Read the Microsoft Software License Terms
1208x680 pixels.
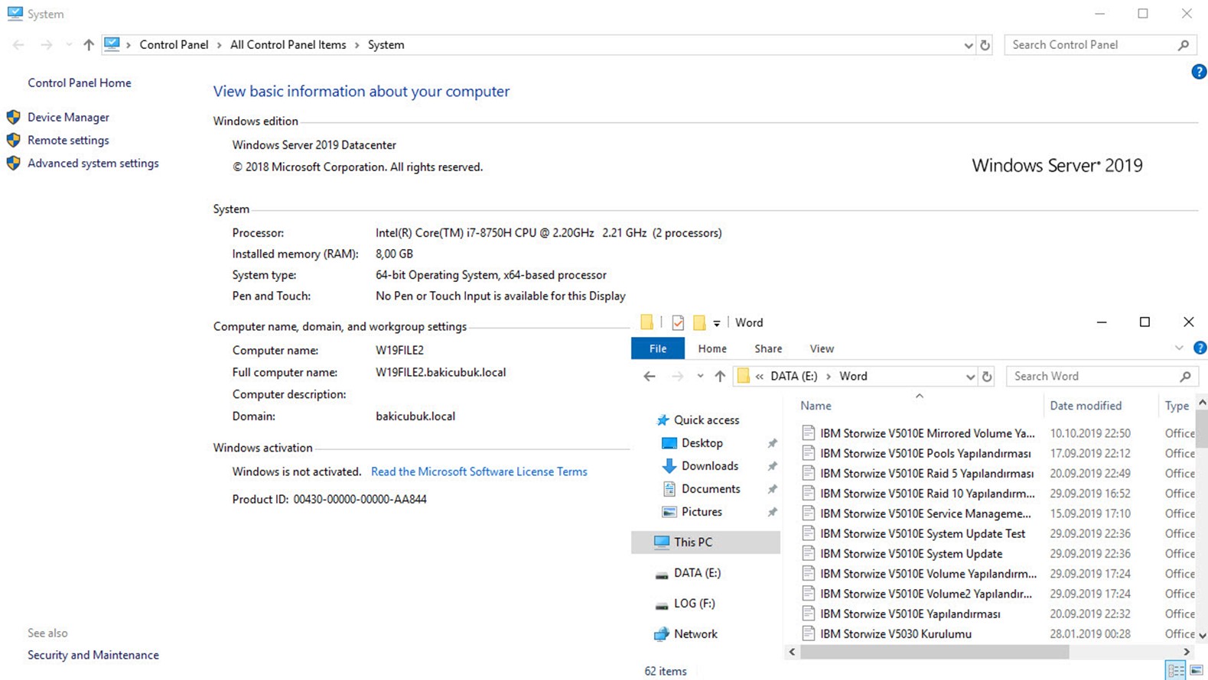coord(479,471)
